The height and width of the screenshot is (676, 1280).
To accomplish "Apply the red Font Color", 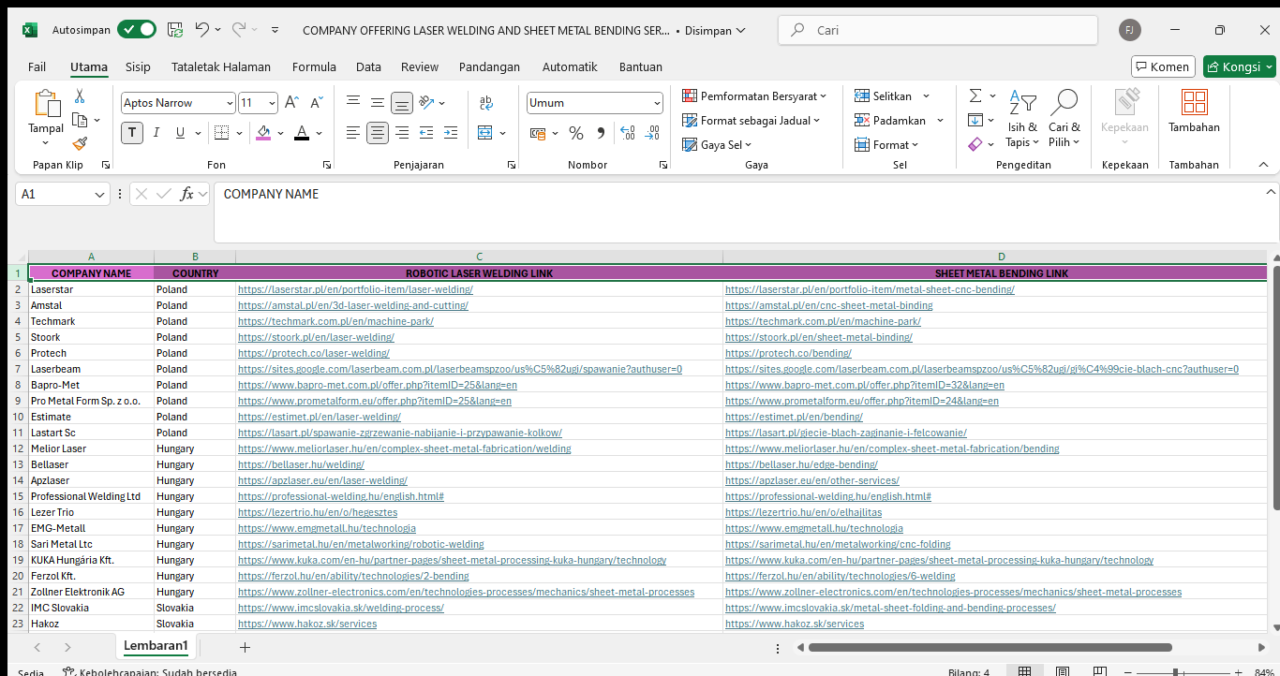I will [x=302, y=133].
